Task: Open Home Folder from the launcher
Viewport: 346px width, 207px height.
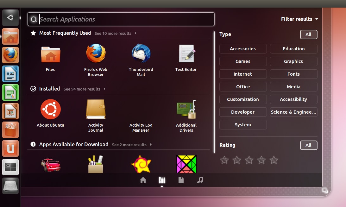Action: pyautogui.click(x=10, y=36)
